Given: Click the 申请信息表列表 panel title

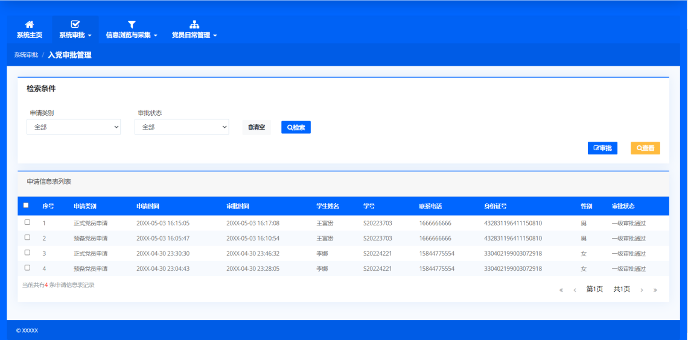Looking at the screenshot, I should (x=49, y=181).
